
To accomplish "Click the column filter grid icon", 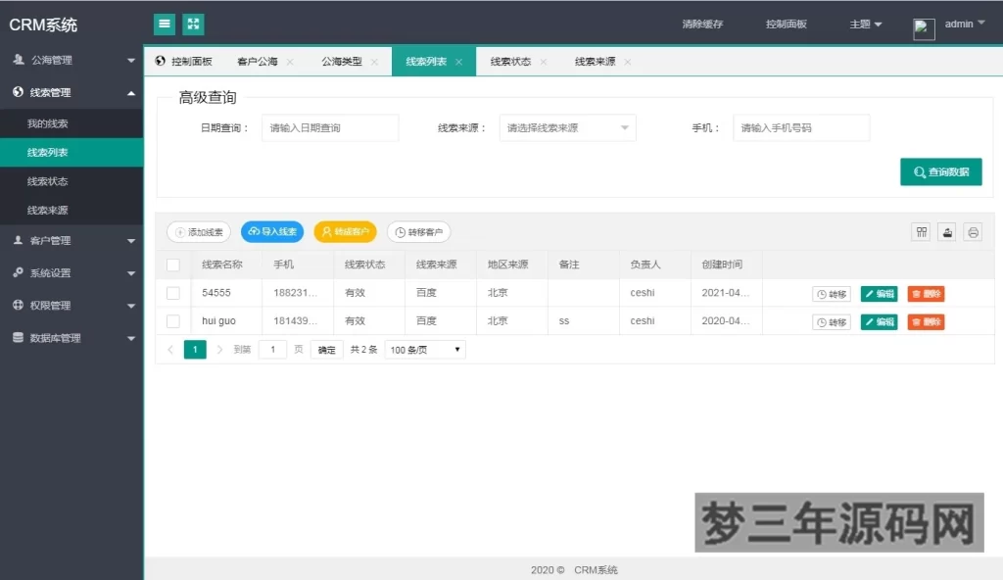I will (921, 232).
